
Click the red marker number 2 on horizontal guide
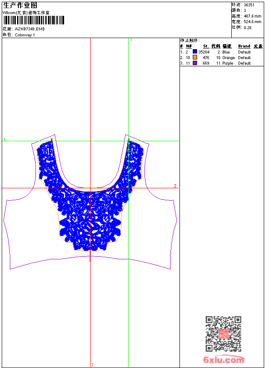pos(175,186)
